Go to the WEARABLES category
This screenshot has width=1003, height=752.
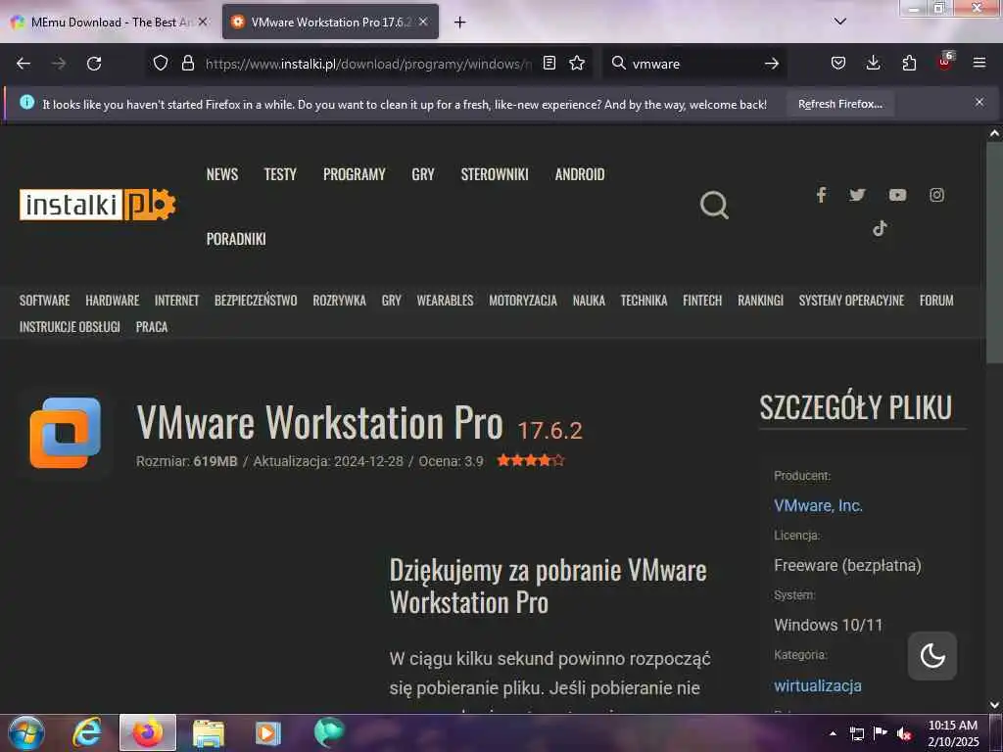point(446,301)
